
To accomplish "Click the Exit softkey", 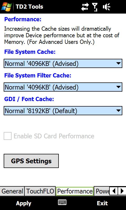I will [x=102, y=203].
